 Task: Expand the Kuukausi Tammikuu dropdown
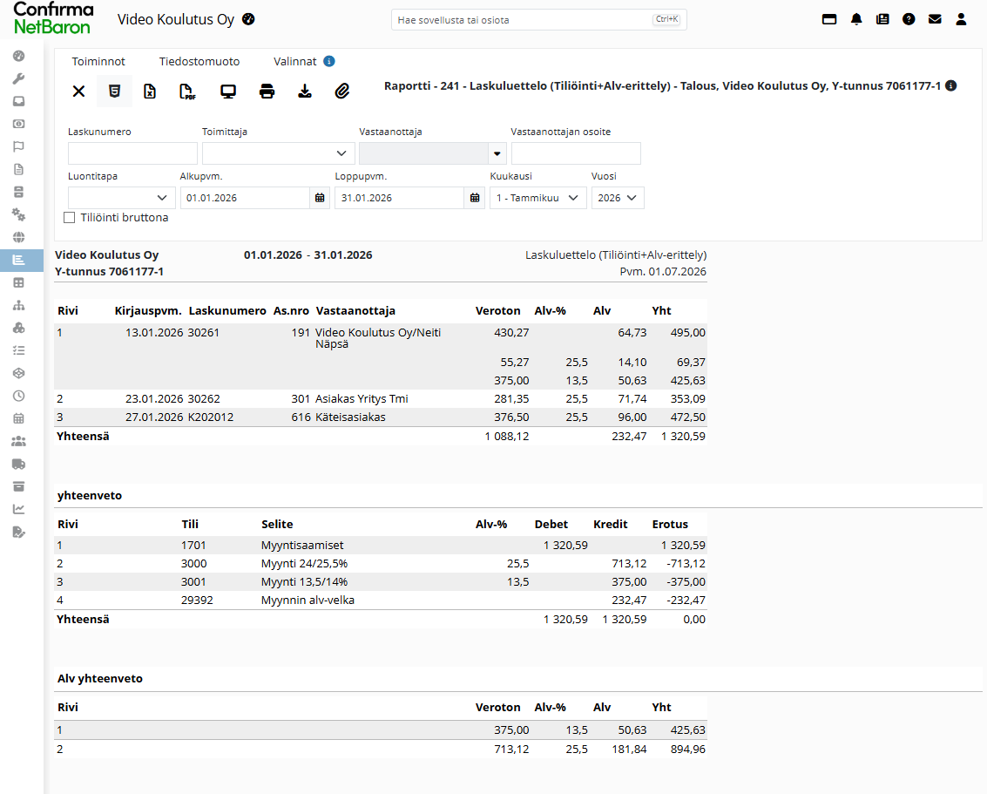tap(538, 198)
